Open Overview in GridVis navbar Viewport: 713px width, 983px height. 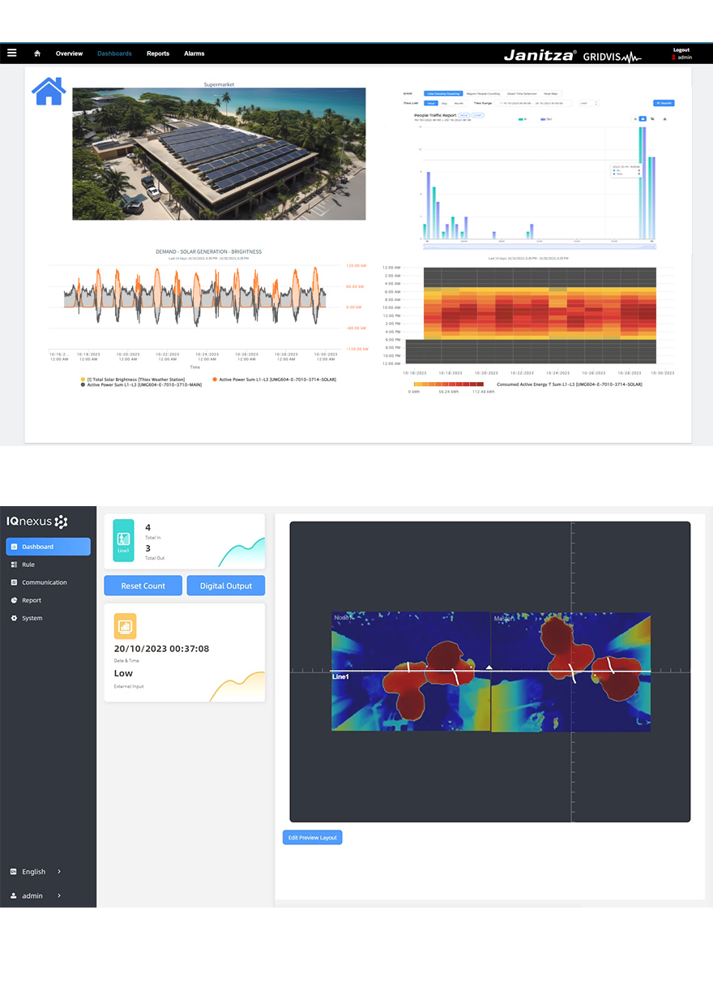(x=69, y=54)
